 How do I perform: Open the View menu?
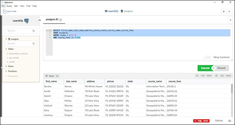22,6
